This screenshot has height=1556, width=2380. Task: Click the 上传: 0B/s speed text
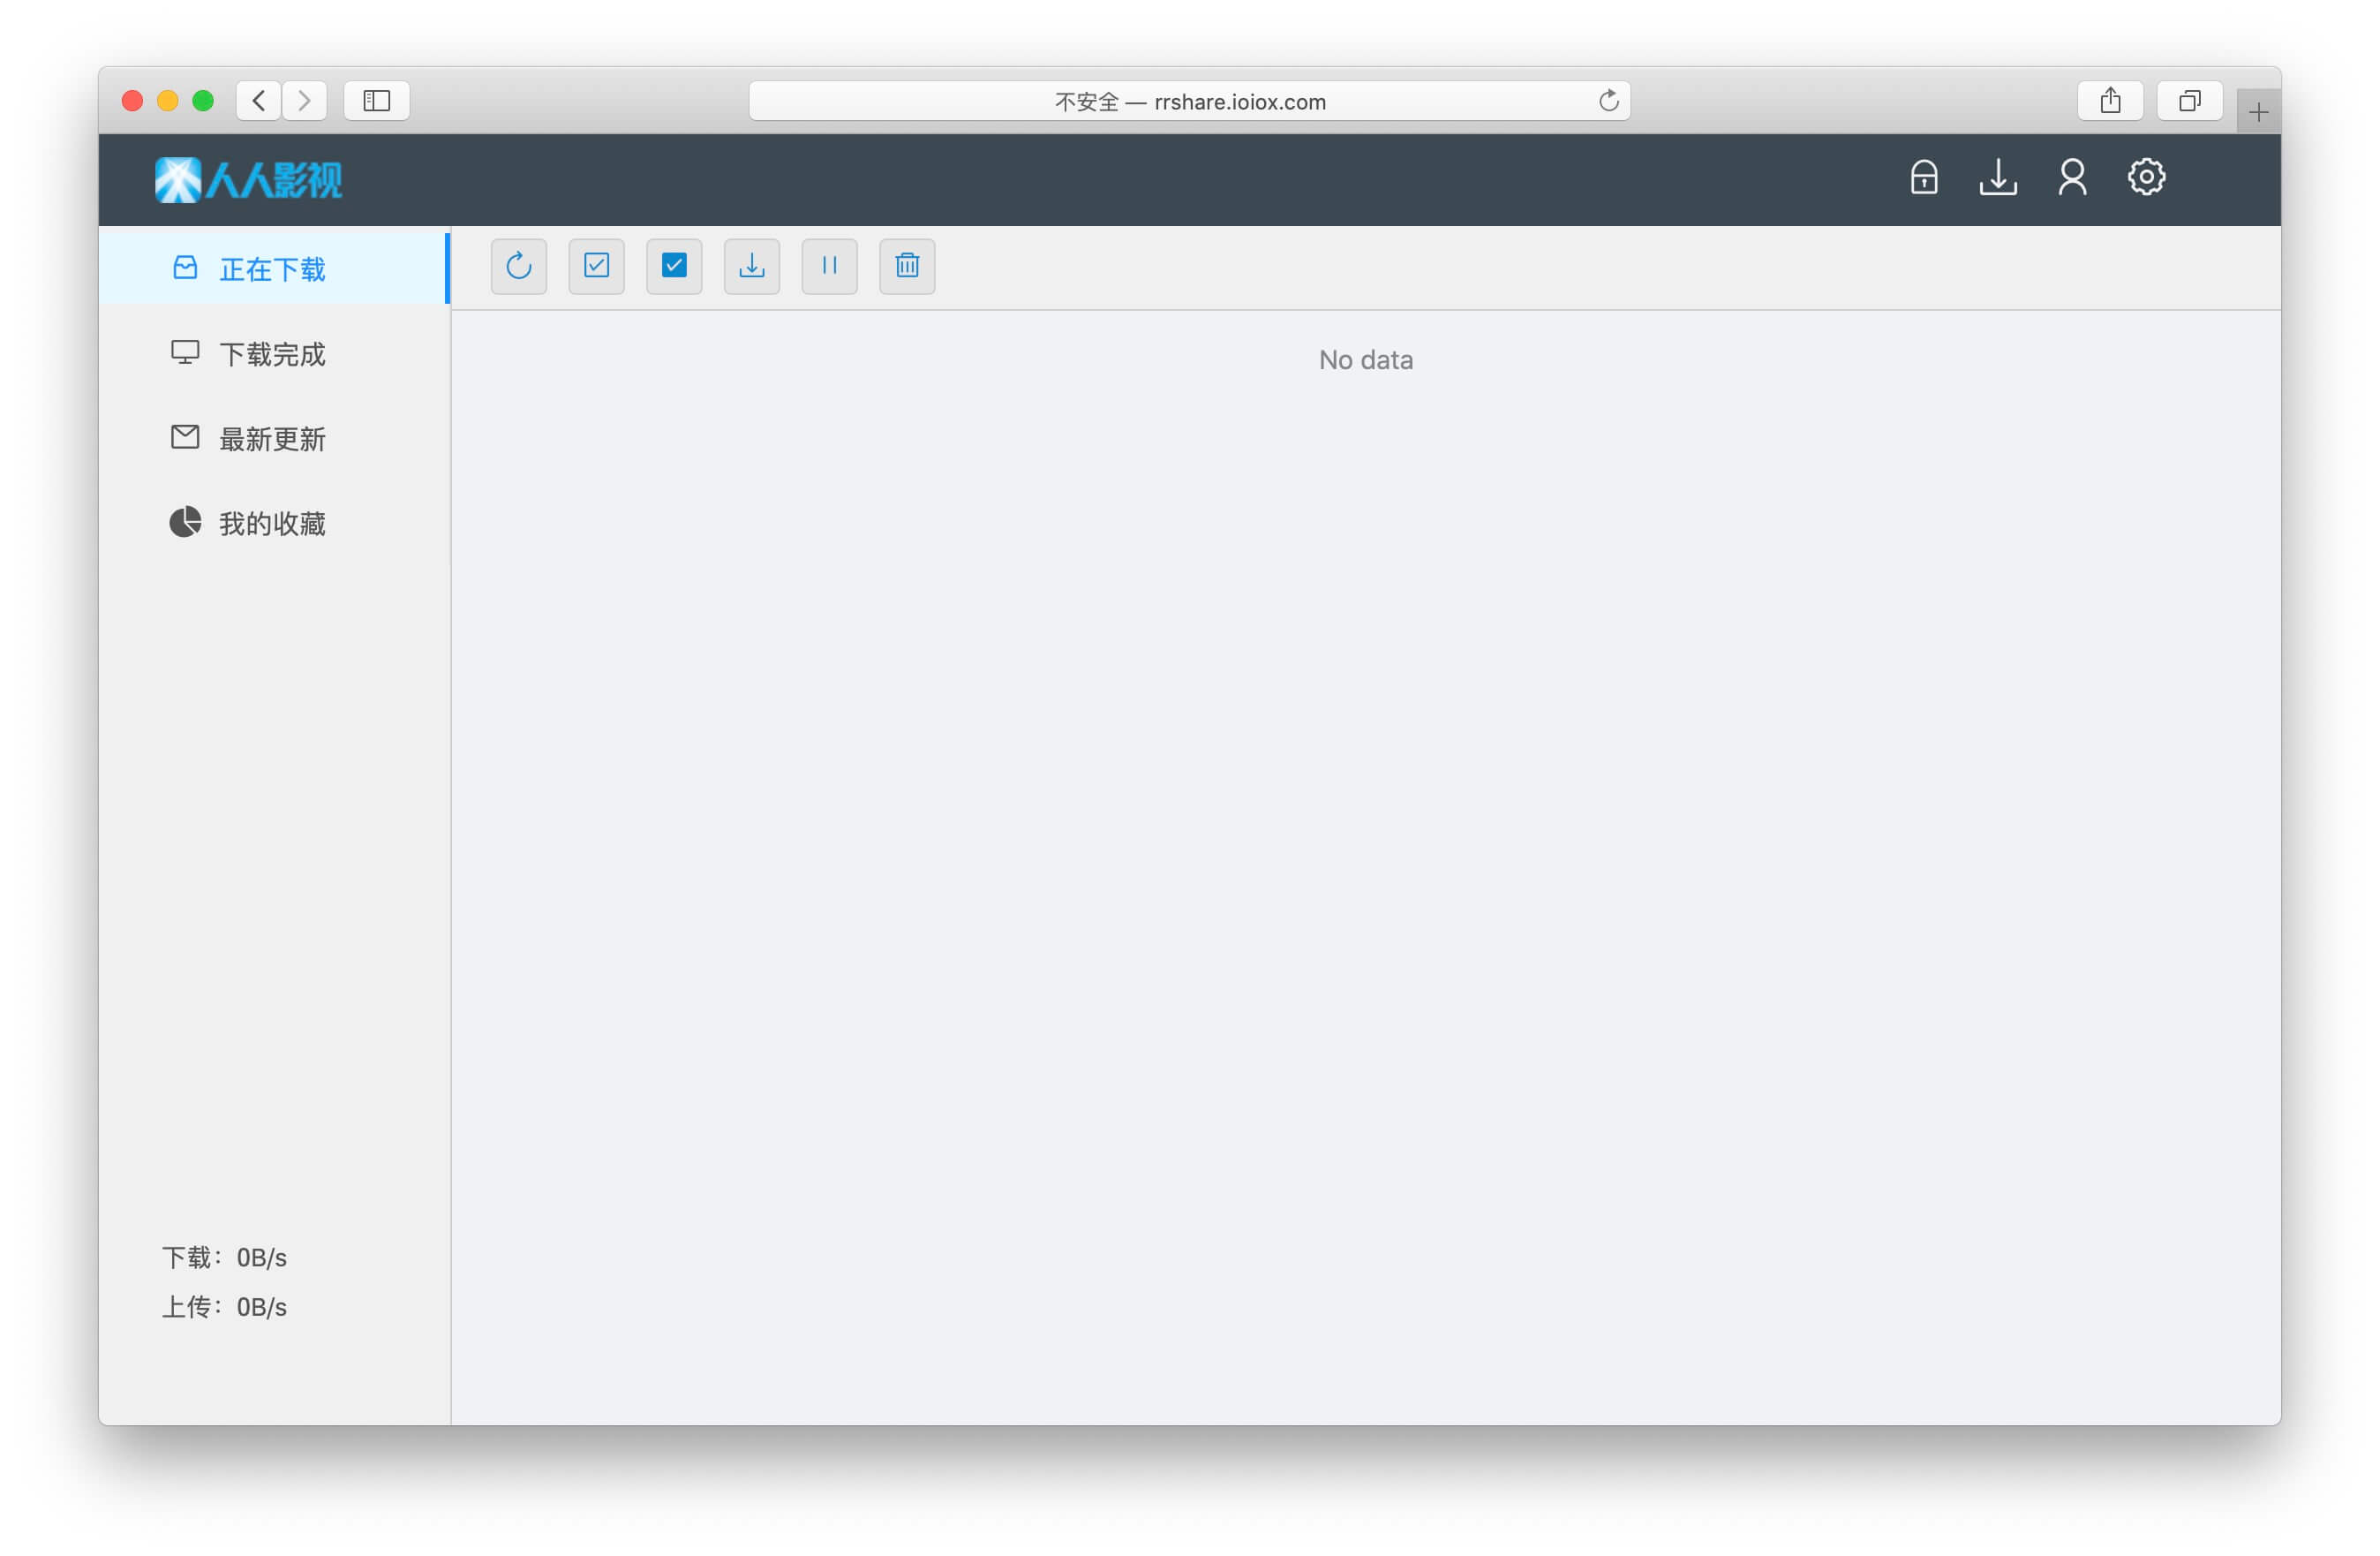click(x=225, y=1307)
